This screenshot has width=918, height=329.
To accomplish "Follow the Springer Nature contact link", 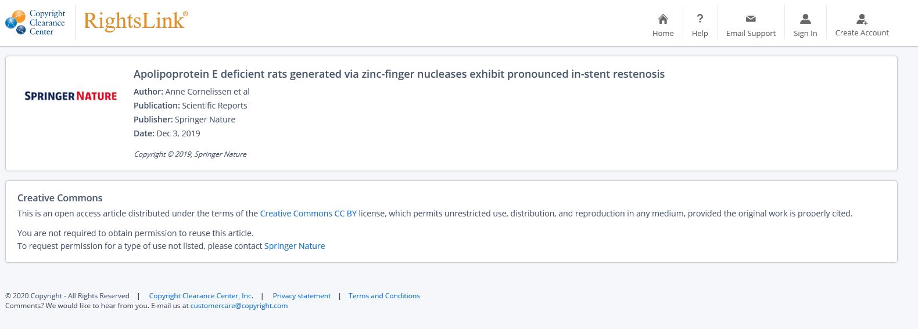I will [x=295, y=246].
